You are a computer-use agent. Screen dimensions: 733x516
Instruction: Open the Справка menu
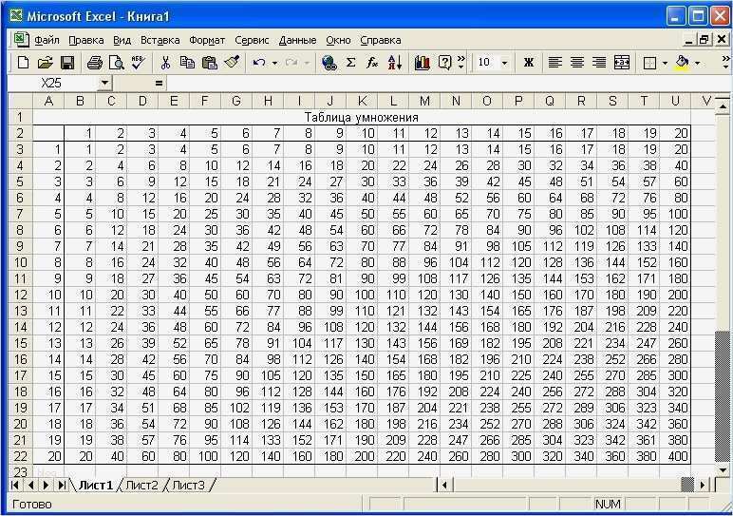point(381,40)
